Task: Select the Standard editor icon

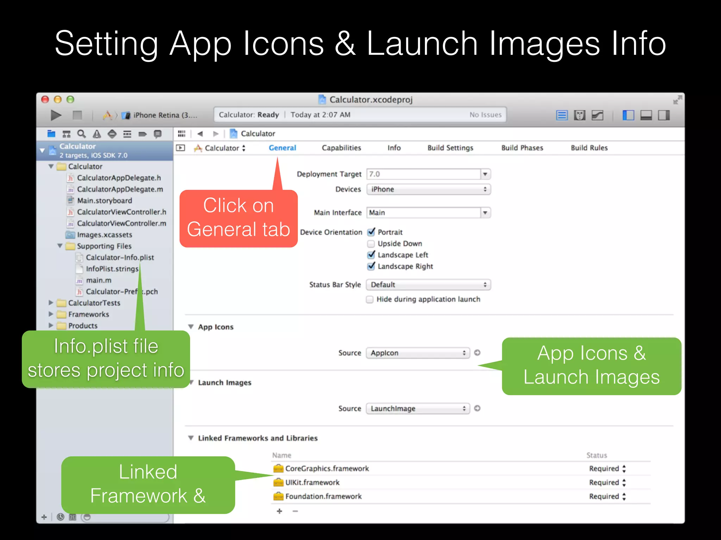Action: pyautogui.click(x=562, y=115)
